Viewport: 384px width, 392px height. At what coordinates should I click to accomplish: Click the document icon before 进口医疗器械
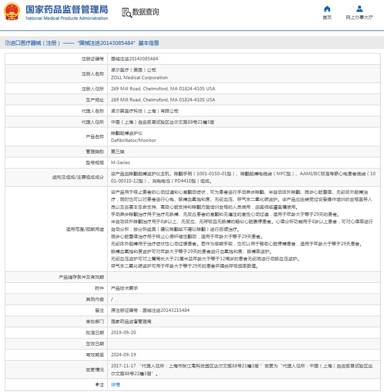click(7, 43)
